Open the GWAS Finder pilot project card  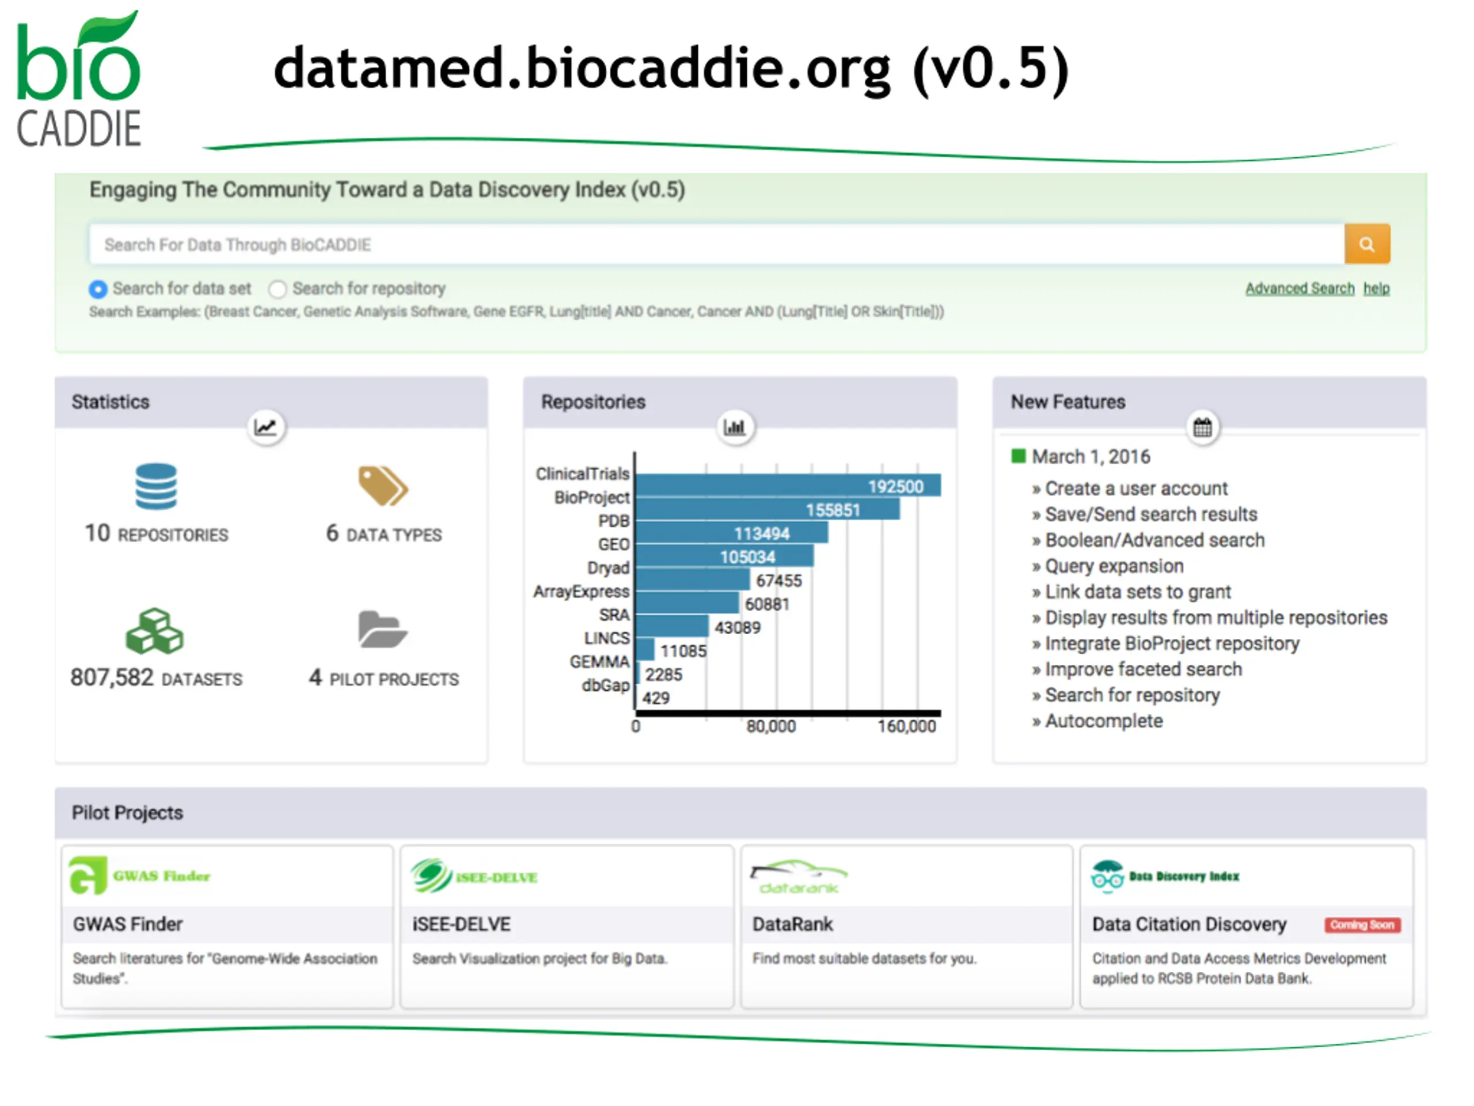(226, 926)
